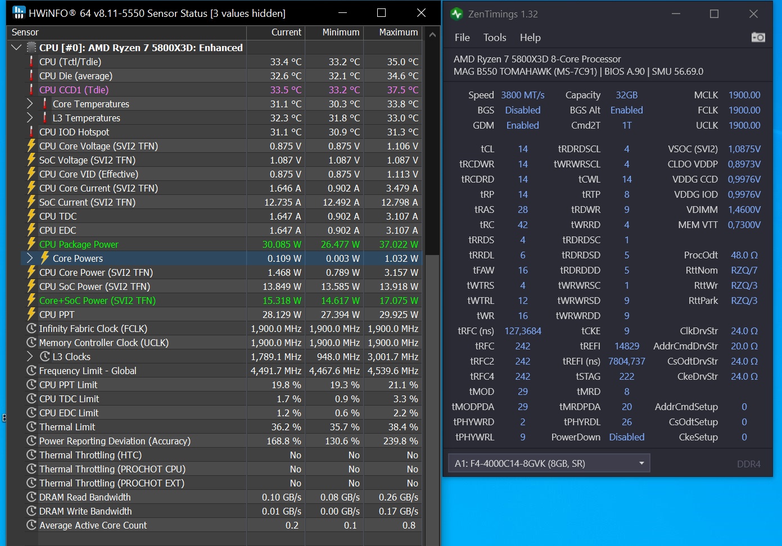Image resolution: width=782 pixels, height=546 pixels.
Task: Collapse the CPU [#0] AMD Ryzen sensor group
Action: click(x=16, y=48)
